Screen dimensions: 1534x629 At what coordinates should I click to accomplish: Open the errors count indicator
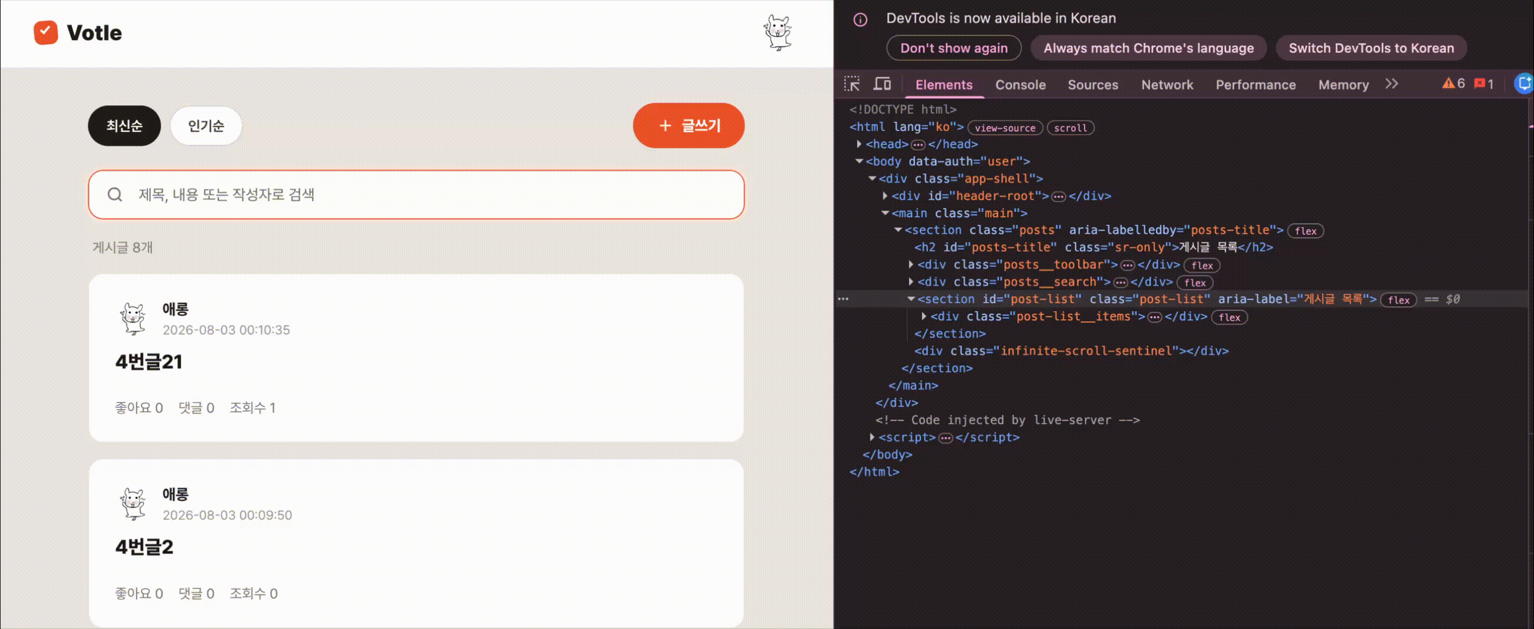(x=1483, y=84)
